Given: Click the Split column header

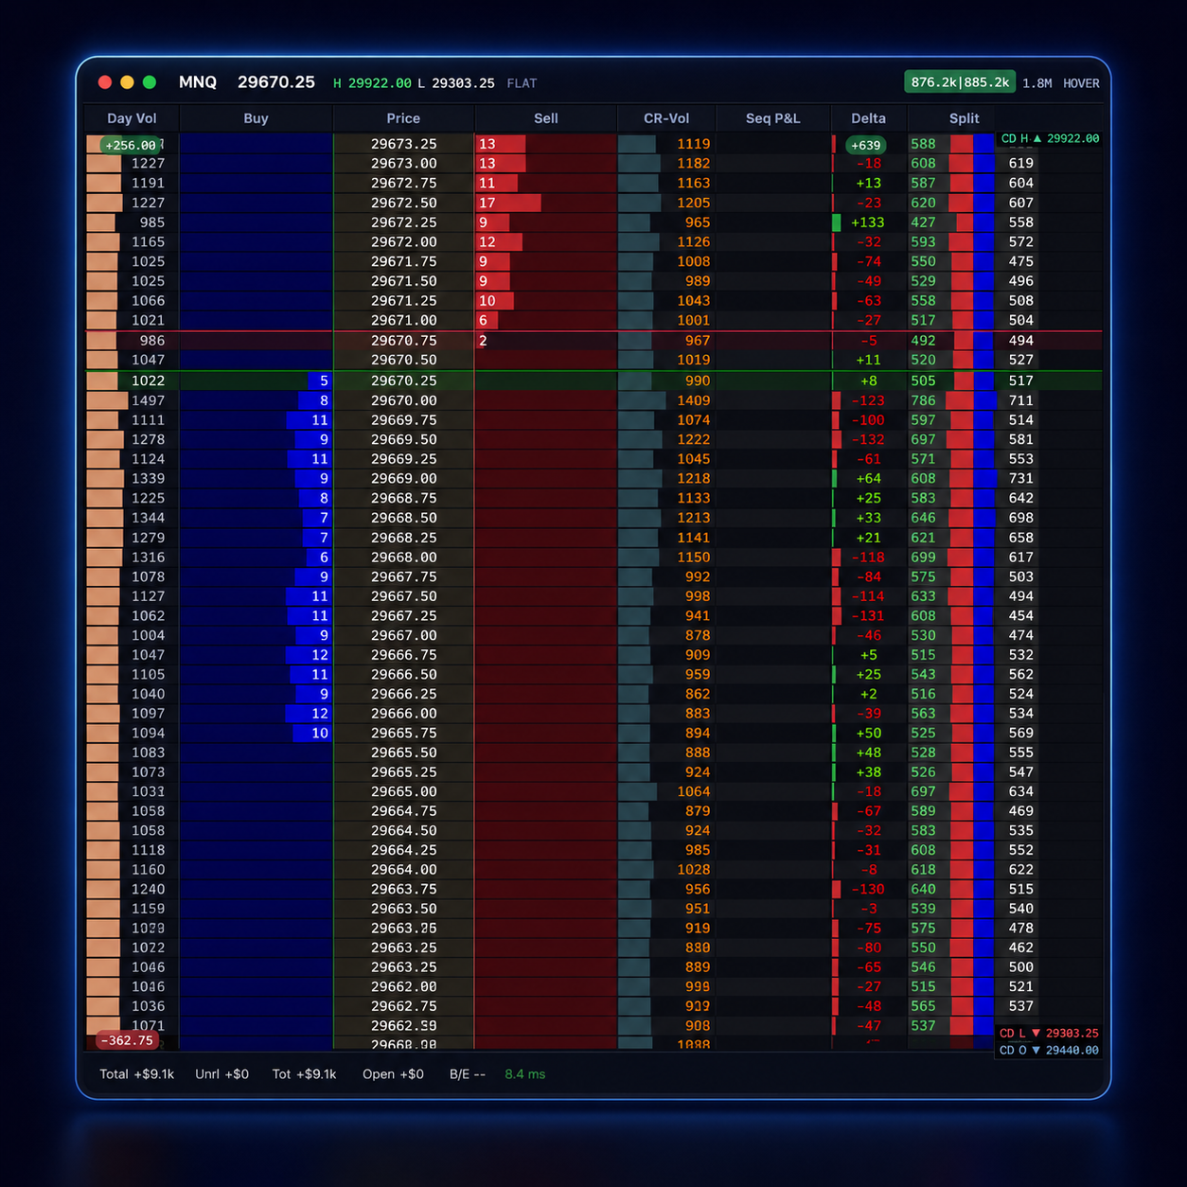Looking at the screenshot, I should (x=965, y=118).
